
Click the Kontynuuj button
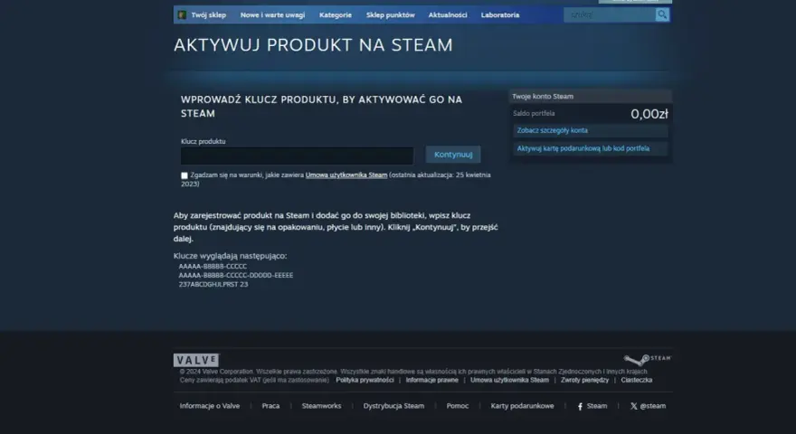pos(453,155)
